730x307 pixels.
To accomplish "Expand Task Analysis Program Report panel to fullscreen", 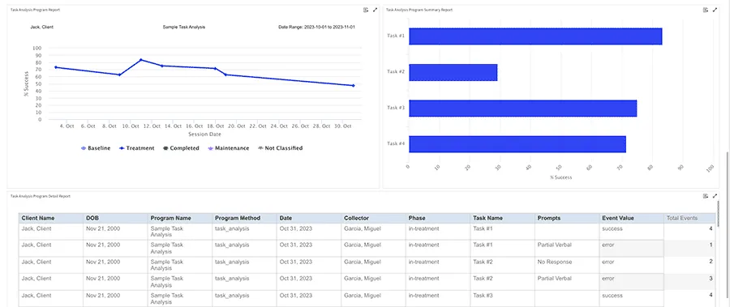I will pos(375,10).
